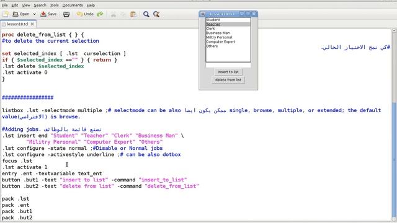Click the '#Adding jobs.' comment line
397x223 pixels.
[51, 129]
